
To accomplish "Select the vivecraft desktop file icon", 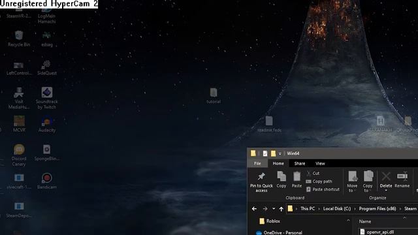I will pos(19,181).
